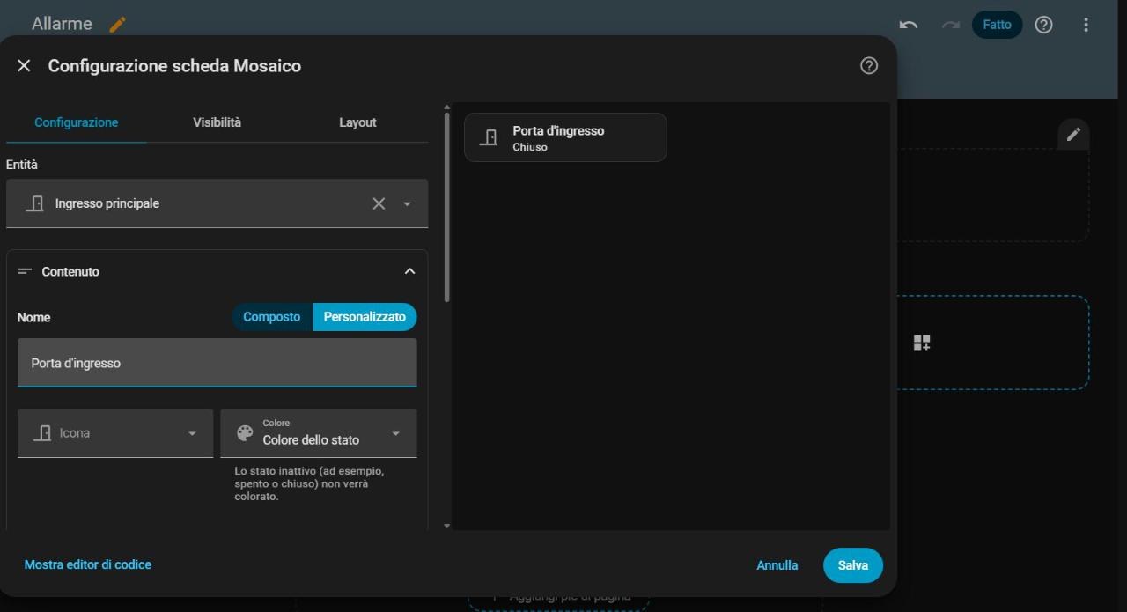The image size is (1127, 612).
Task: Undo the last dashboard change
Action: tap(909, 25)
